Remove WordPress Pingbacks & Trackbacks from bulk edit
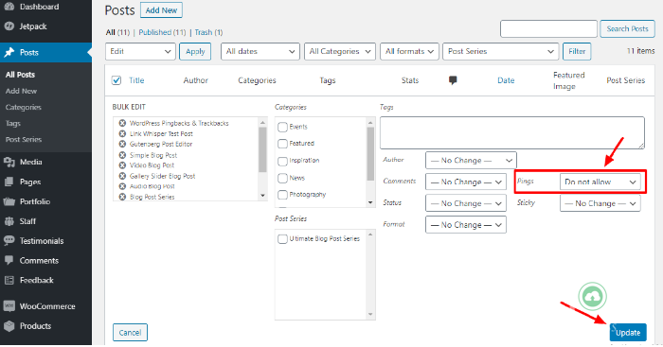Image resolution: width=663 pixels, height=347 pixels. coord(122,123)
